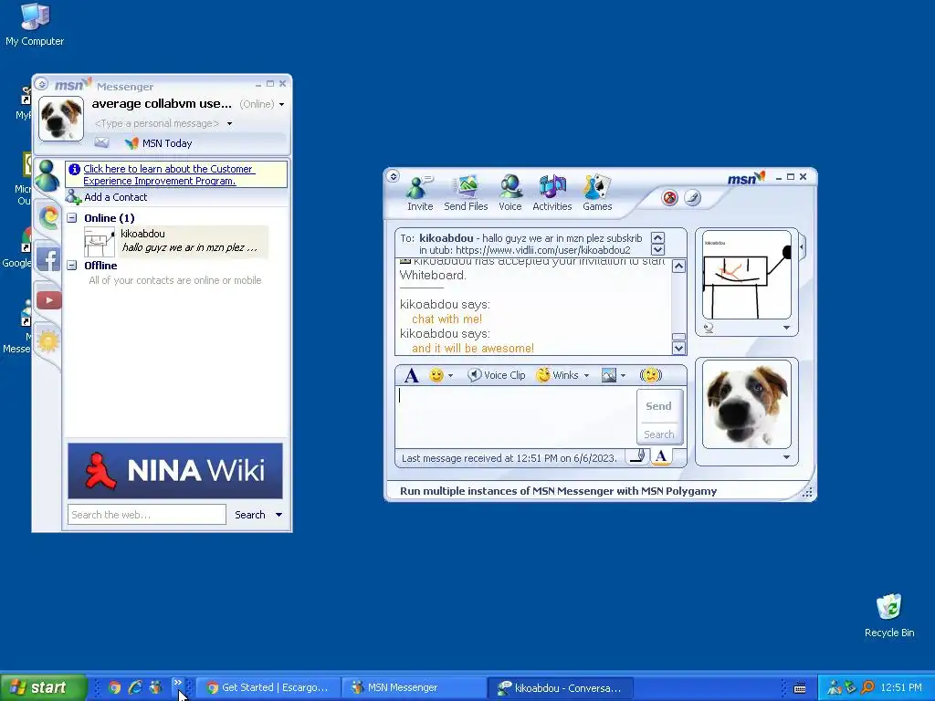Open the MSN Polygamy ad link
935x701 pixels.
(558, 491)
